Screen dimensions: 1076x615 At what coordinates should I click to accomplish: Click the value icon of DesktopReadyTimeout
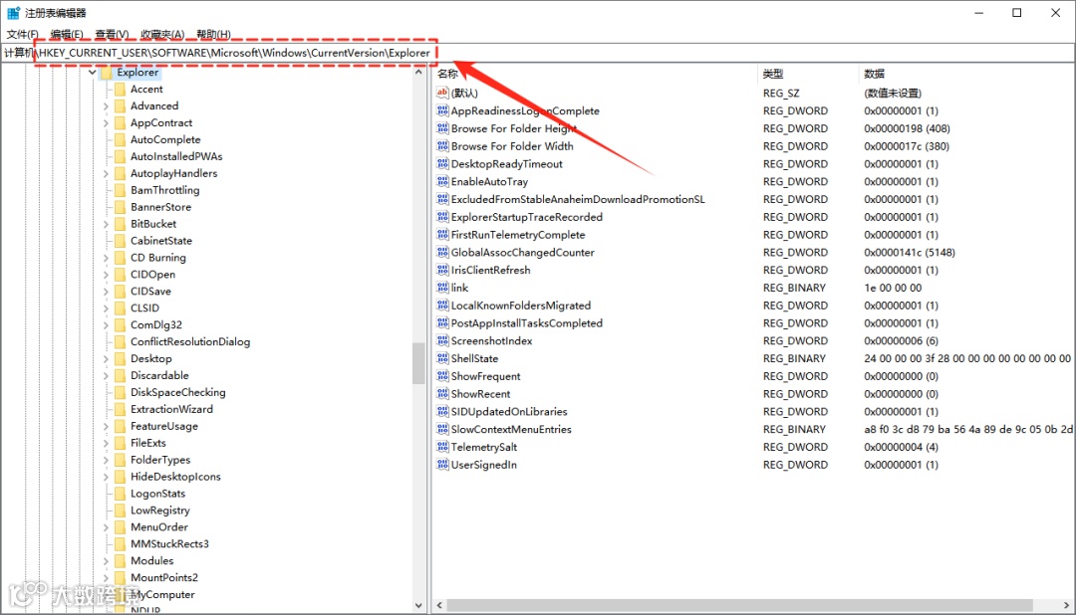click(x=442, y=164)
